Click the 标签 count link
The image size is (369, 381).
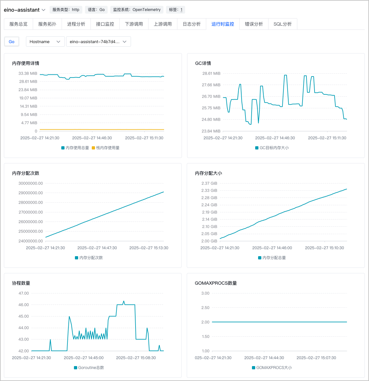pos(182,10)
